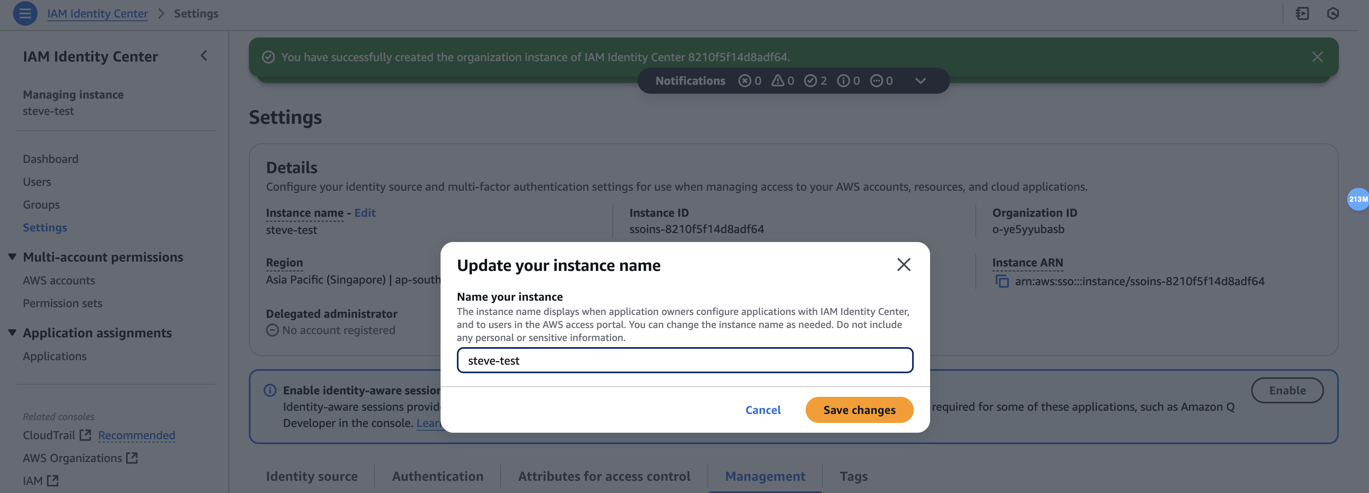The height and width of the screenshot is (493, 1369).
Task: Click the instance name text field
Action: pos(685,361)
